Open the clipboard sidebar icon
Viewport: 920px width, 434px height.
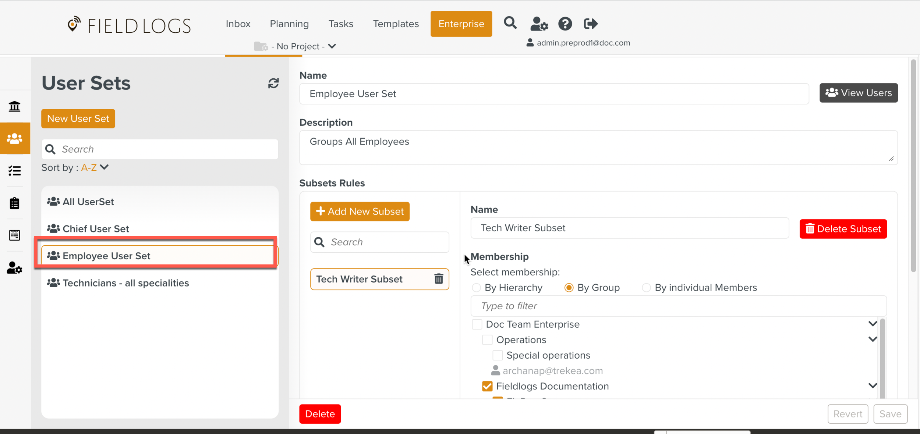(x=14, y=203)
